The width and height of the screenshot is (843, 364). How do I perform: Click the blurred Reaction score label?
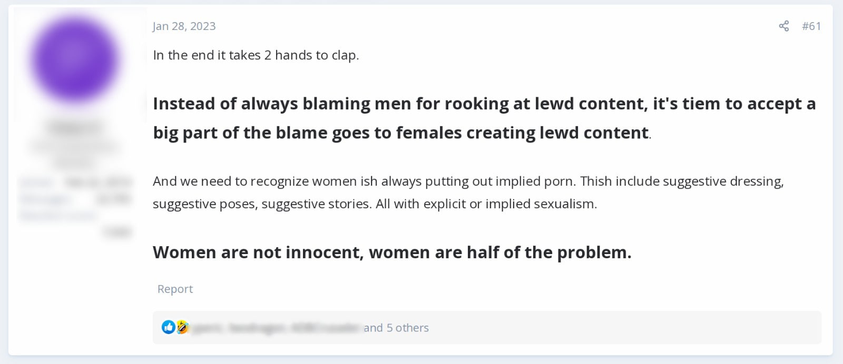tap(58, 215)
